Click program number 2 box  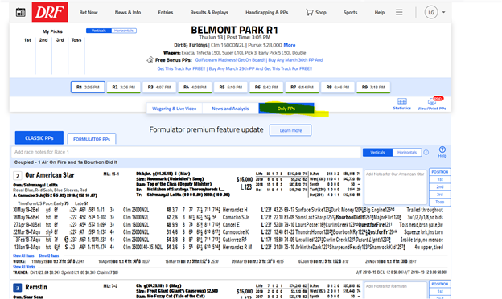[x=17, y=176]
